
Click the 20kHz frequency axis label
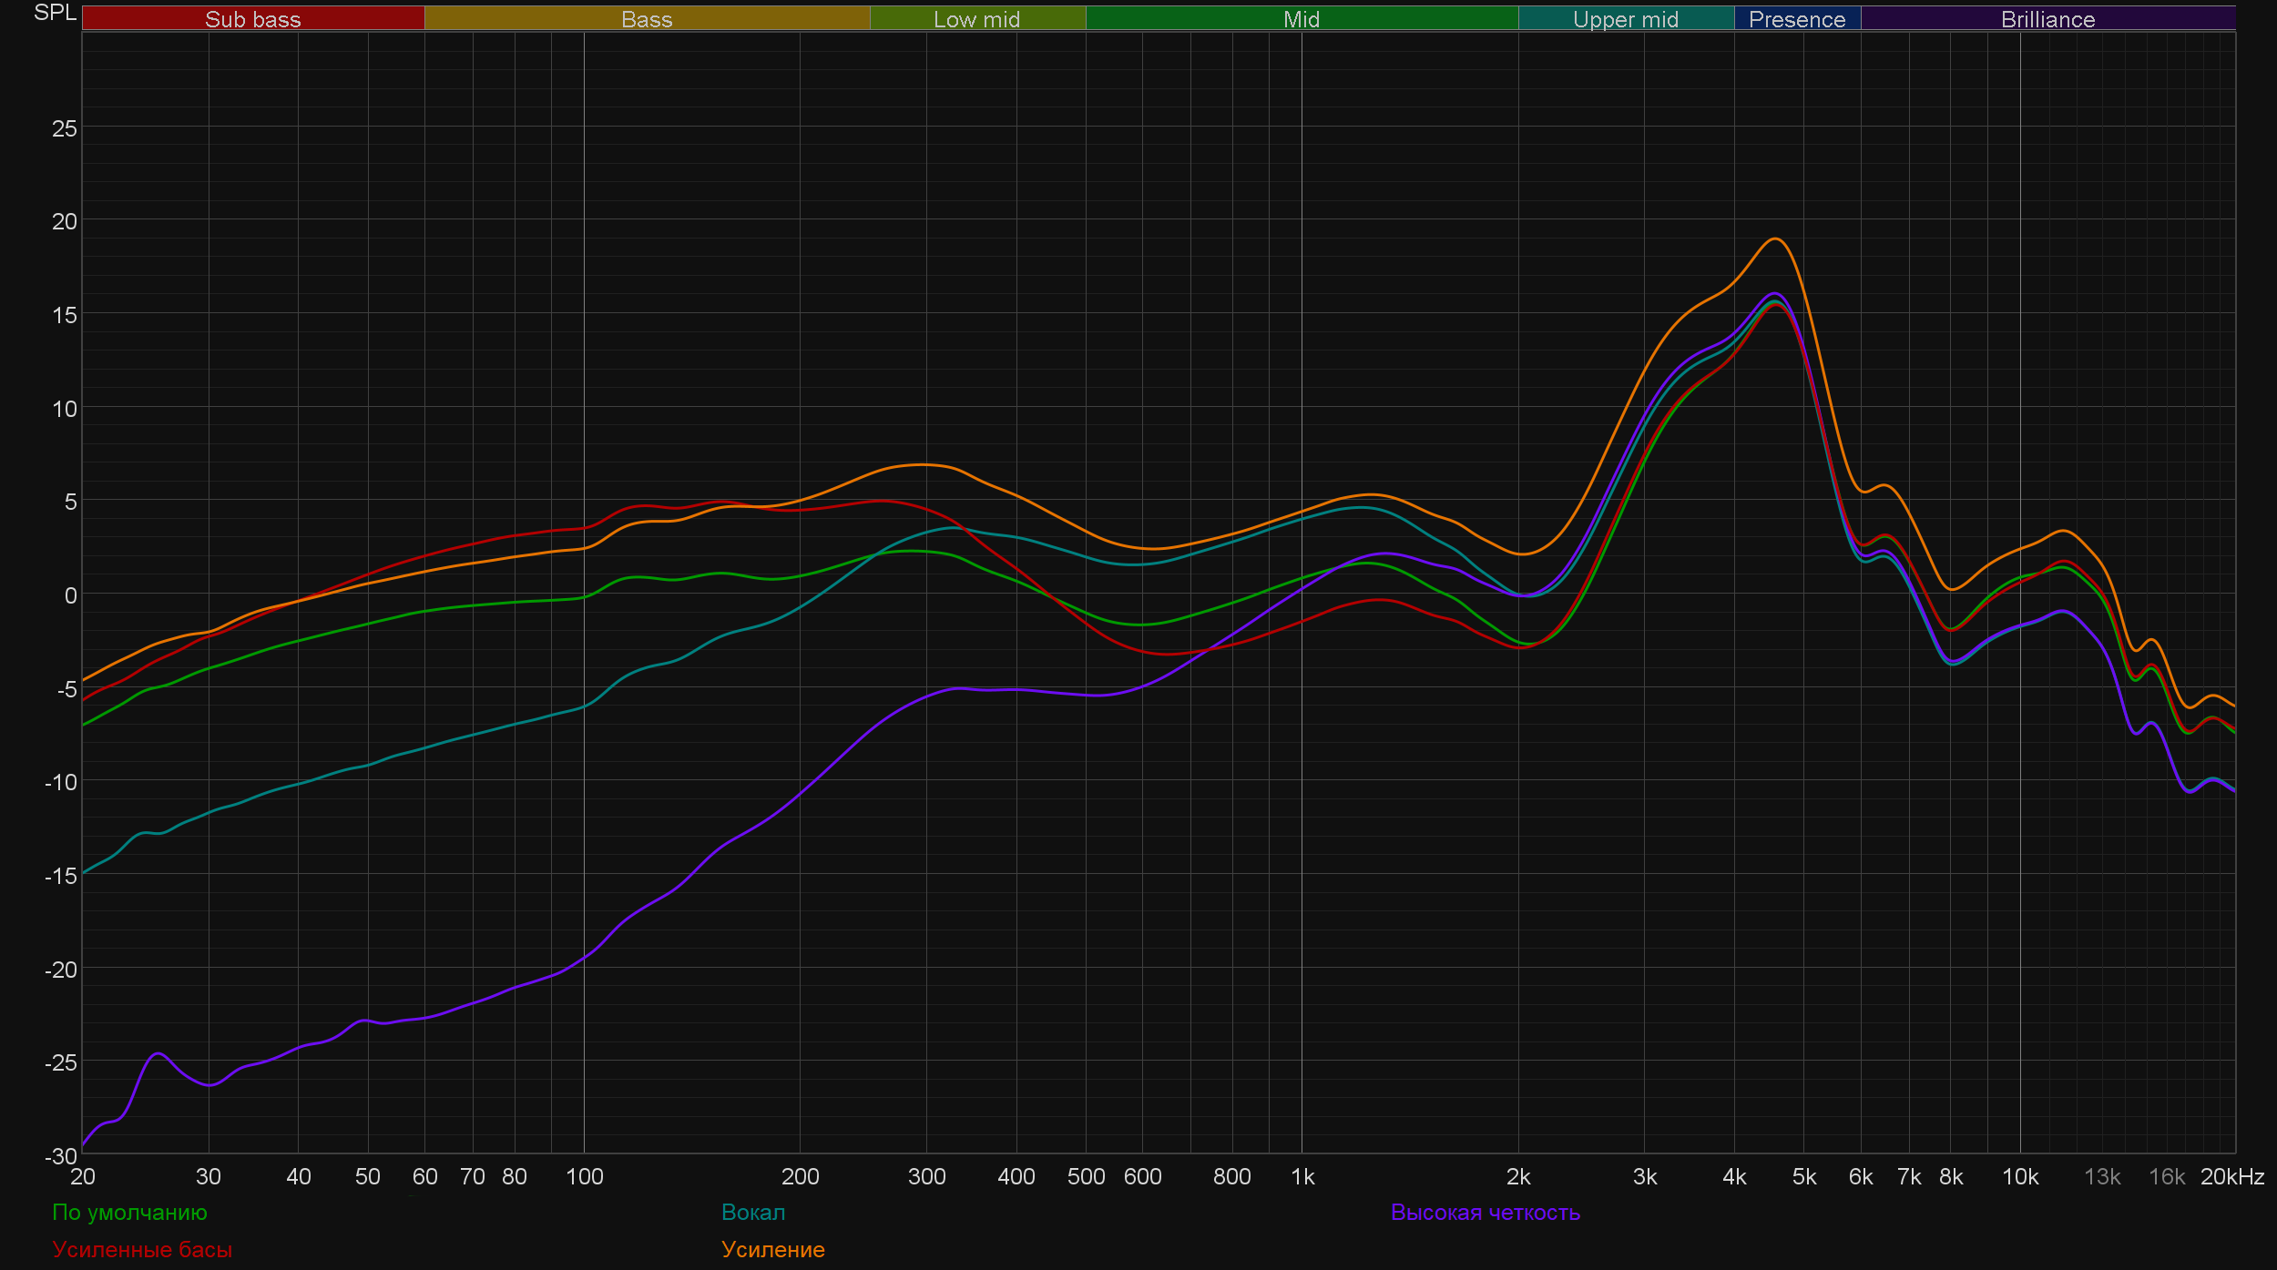click(2232, 1177)
